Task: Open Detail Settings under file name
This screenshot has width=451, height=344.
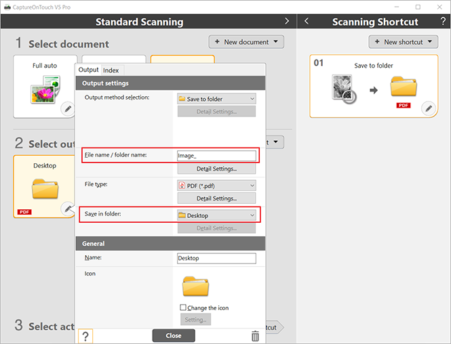Action: pyautogui.click(x=216, y=169)
